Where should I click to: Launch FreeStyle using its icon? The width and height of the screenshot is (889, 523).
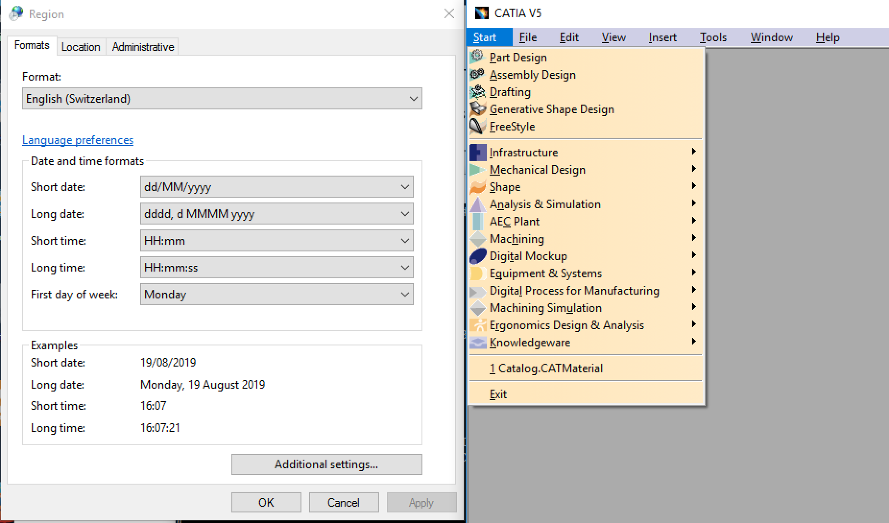pos(477,126)
